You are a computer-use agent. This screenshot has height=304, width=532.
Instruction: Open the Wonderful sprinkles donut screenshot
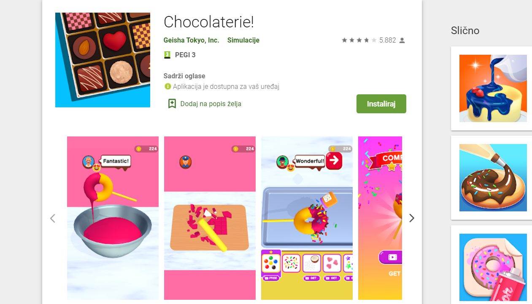pyautogui.click(x=307, y=218)
